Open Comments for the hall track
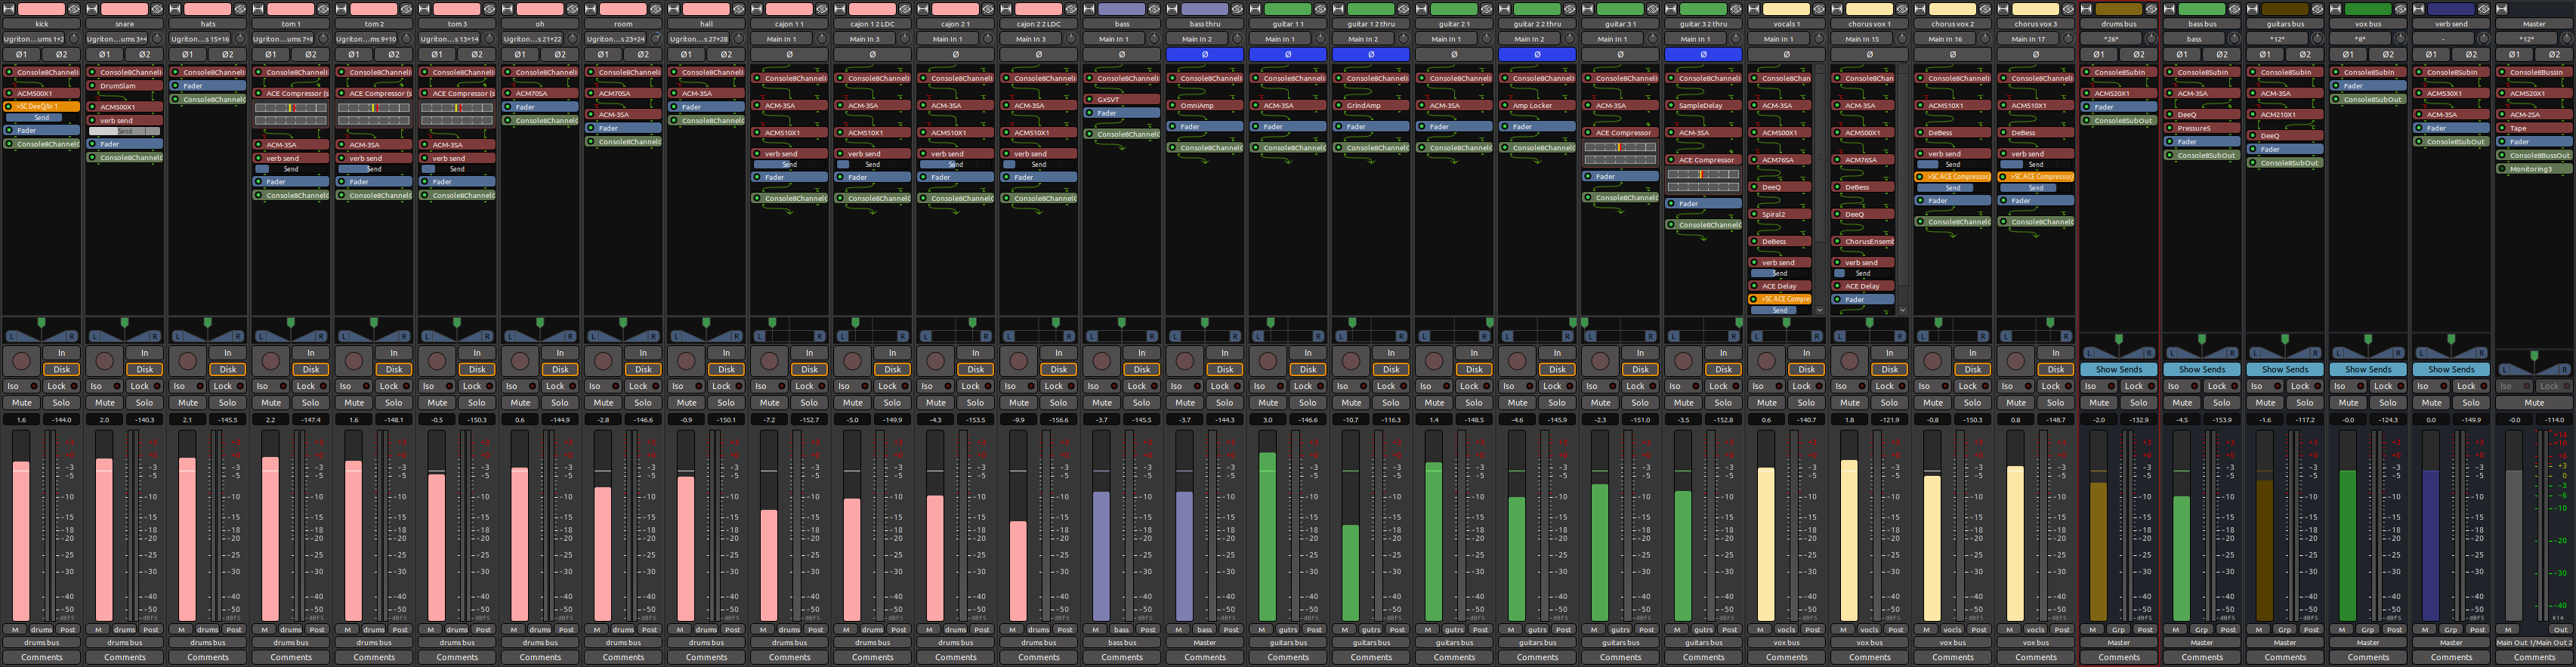The height and width of the screenshot is (667, 2576). (x=706, y=657)
